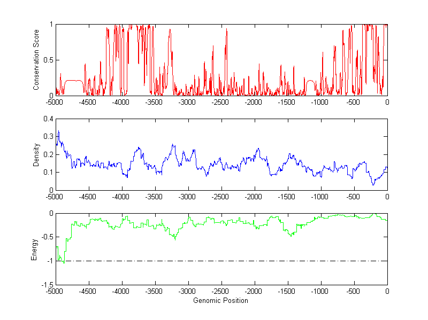This screenshot has width=428, height=320.
Task: Click the "Conservation Score" y-axis label
Action: point(36,60)
